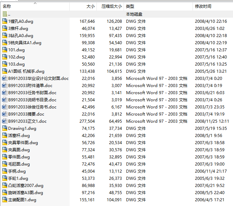The image size is (233, 206).
Task: Select Word icon of B9912033摘要.doc
Action: pyautogui.click(x=5, y=114)
